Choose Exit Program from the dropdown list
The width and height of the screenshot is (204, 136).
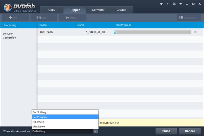(65, 117)
